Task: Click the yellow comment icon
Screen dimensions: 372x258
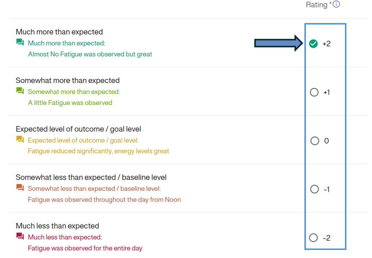Action: (x=20, y=140)
